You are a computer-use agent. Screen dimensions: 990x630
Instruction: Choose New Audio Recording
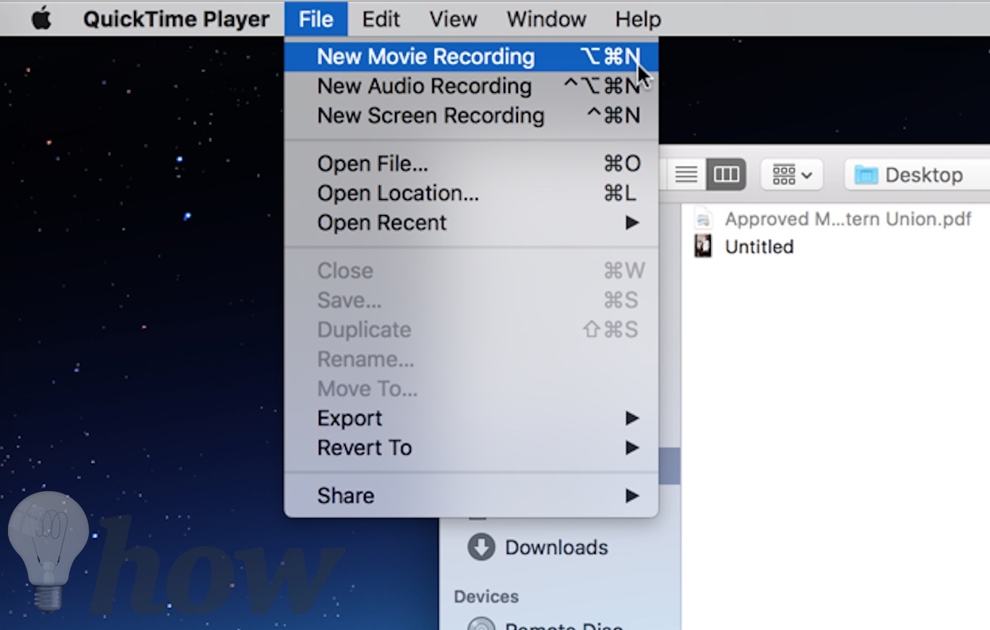pyautogui.click(x=471, y=86)
